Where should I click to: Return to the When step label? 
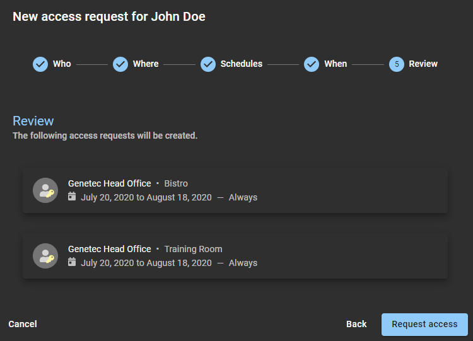click(336, 64)
